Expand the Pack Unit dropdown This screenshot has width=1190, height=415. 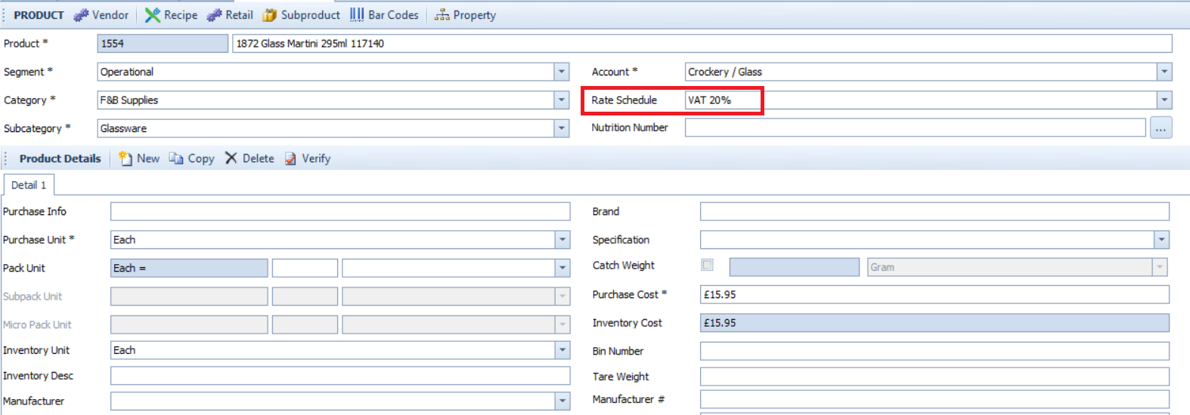(x=562, y=268)
